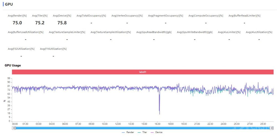277x139 pixels.
Task: Click the Avg(AluLimiter)[%] label
Action: (229, 32)
